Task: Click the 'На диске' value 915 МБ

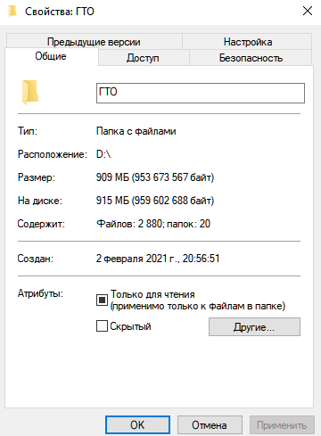Action: pos(155,201)
